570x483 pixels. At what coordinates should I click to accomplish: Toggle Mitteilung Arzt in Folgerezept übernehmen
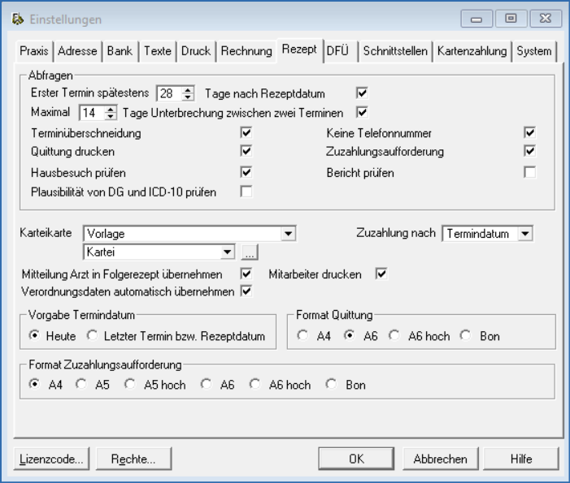point(246,274)
